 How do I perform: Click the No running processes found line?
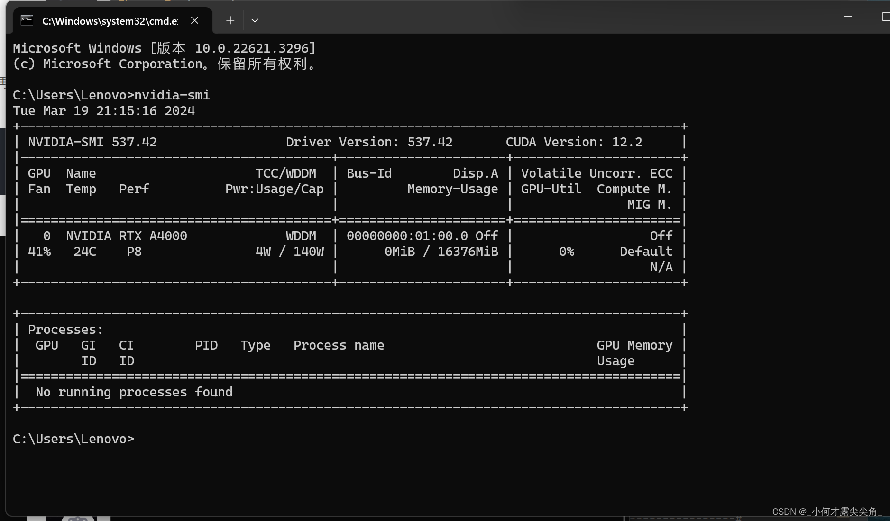click(133, 392)
